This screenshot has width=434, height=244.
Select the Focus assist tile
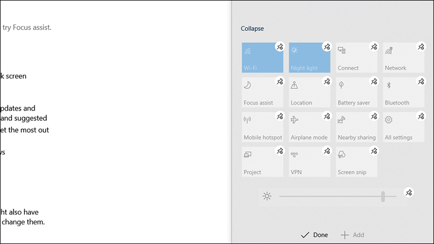261,93
